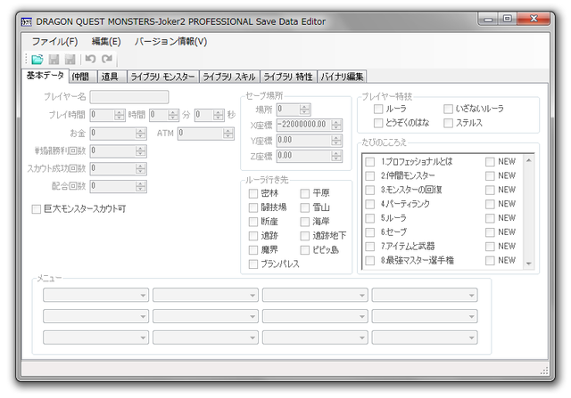The width and height of the screenshot is (571, 398).
Task: Check the ブランパレス destination checkbox
Action: pos(253,264)
